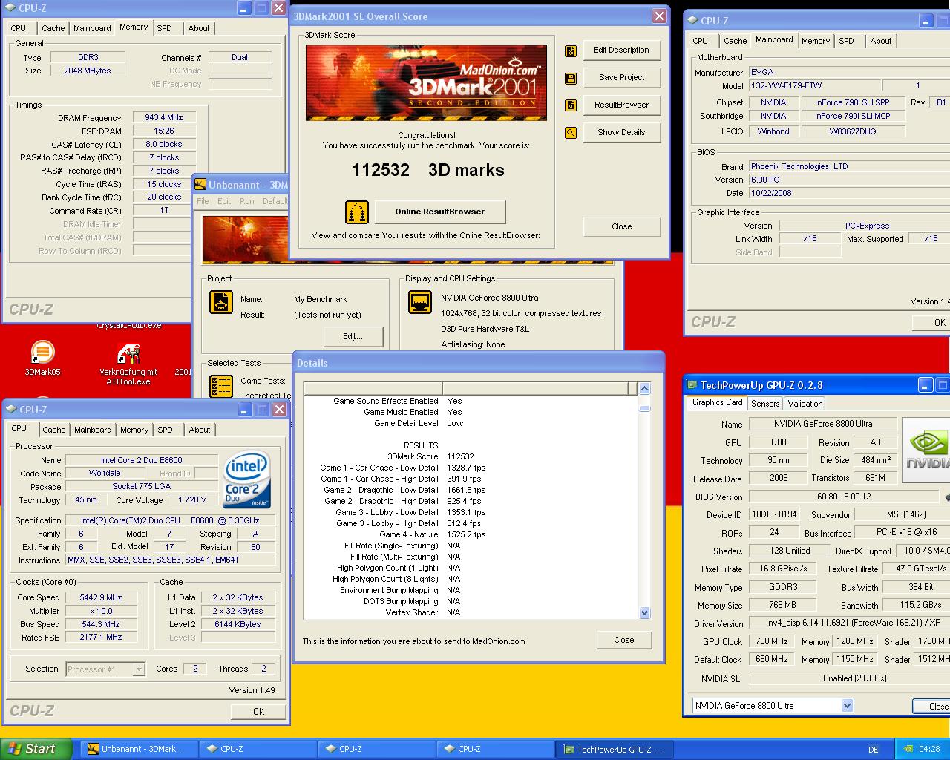Image resolution: width=950 pixels, height=760 pixels.
Task: Click the system tray icon beside the clock
Action: point(909,749)
